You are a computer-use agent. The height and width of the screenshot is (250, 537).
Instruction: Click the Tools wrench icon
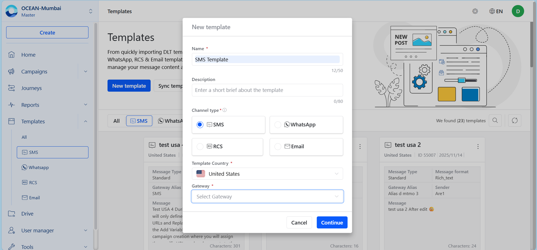(11, 247)
